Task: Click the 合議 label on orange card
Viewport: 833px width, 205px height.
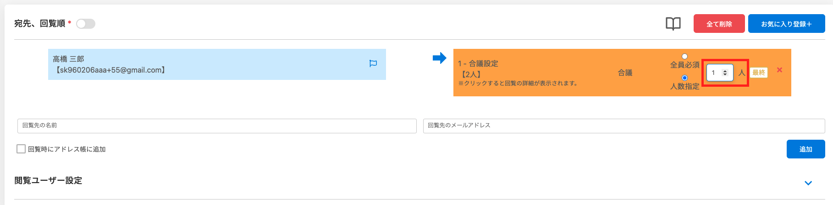Action: pyautogui.click(x=625, y=73)
